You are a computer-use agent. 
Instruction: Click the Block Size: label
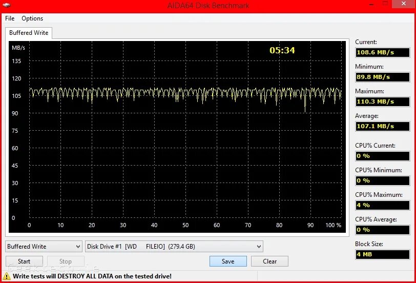(x=369, y=244)
